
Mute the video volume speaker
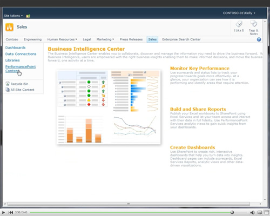[252, 213]
